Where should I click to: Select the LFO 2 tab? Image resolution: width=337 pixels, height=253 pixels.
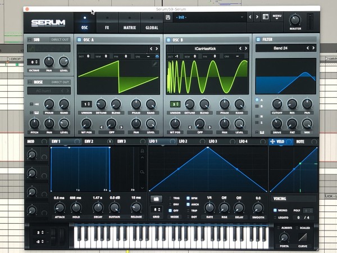[183, 141]
